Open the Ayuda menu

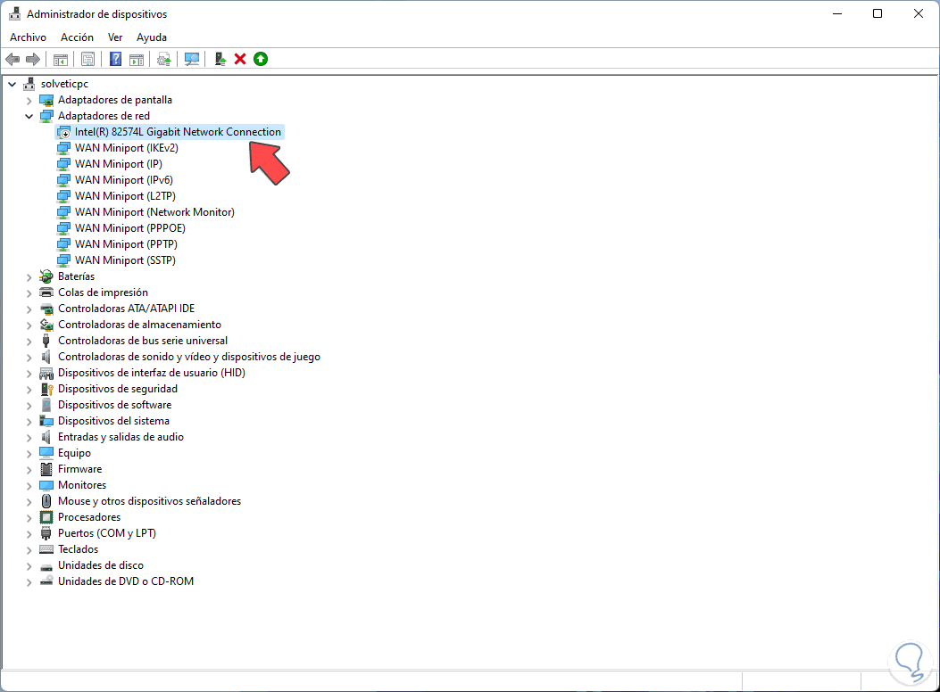[152, 37]
